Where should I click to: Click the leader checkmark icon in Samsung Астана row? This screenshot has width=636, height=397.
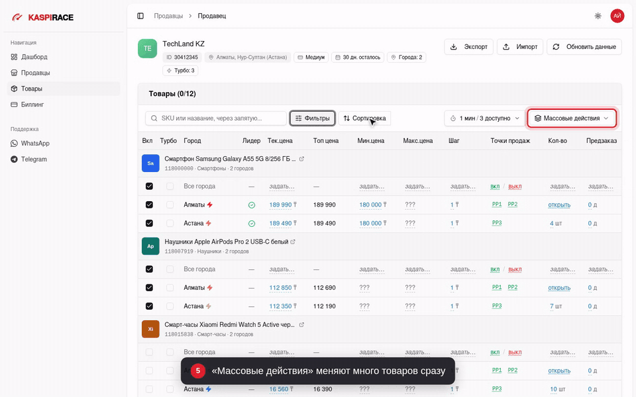252,224
